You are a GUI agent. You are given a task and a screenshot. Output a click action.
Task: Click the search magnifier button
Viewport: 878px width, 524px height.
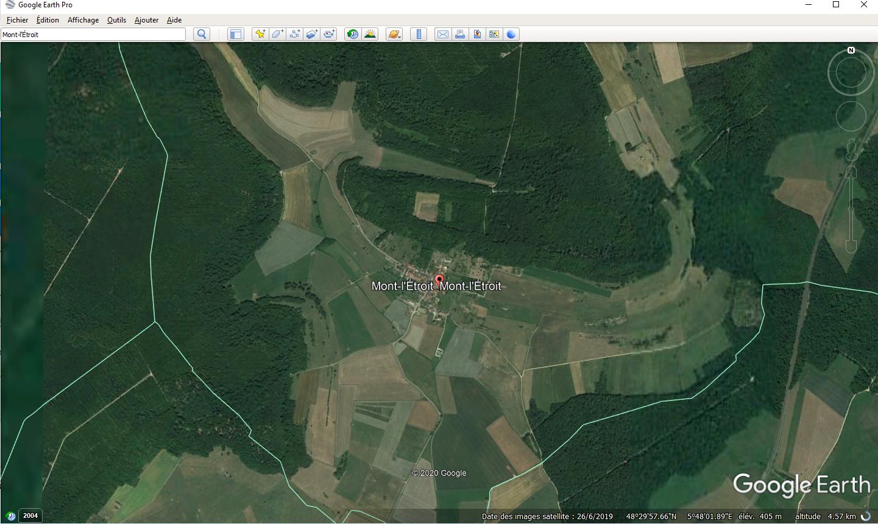pyautogui.click(x=202, y=34)
